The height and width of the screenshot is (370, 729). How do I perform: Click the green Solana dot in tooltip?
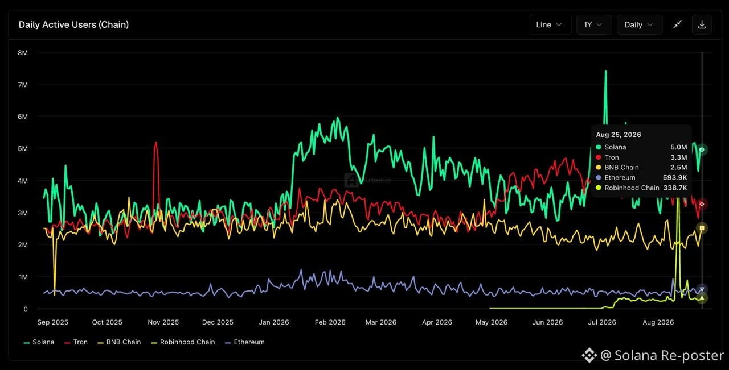point(599,147)
